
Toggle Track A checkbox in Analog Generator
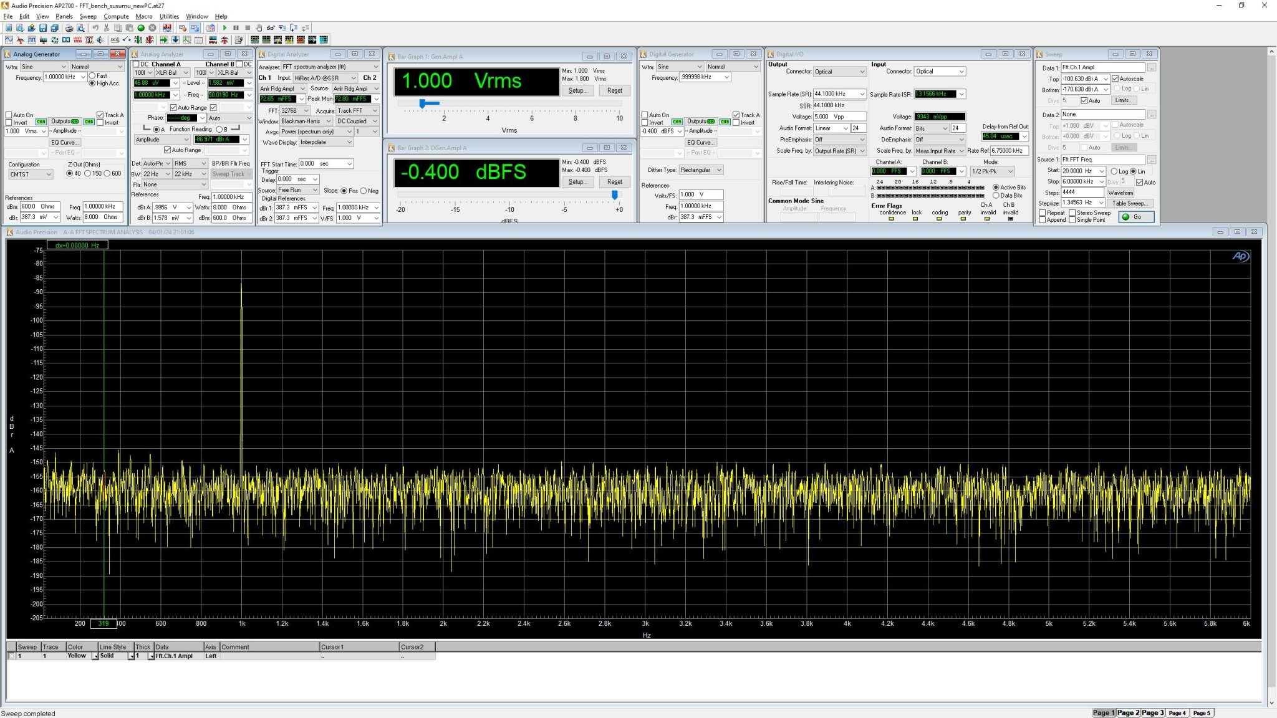pos(100,115)
